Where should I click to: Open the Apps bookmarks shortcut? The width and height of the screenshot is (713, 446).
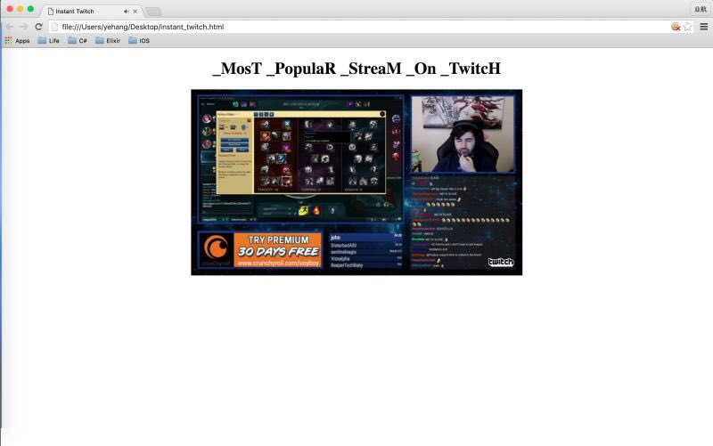[x=17, y=40]
